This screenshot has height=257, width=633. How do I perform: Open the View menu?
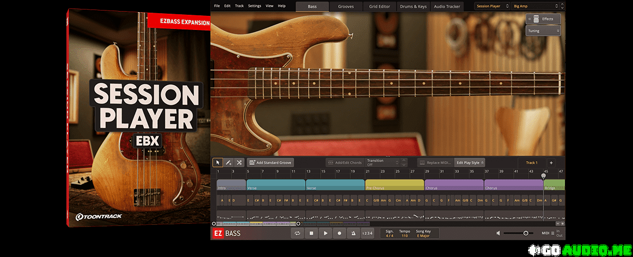270,6
